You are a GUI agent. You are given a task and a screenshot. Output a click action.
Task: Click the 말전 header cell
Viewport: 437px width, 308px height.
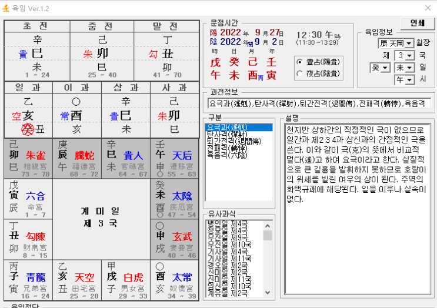tap(166, 26)
